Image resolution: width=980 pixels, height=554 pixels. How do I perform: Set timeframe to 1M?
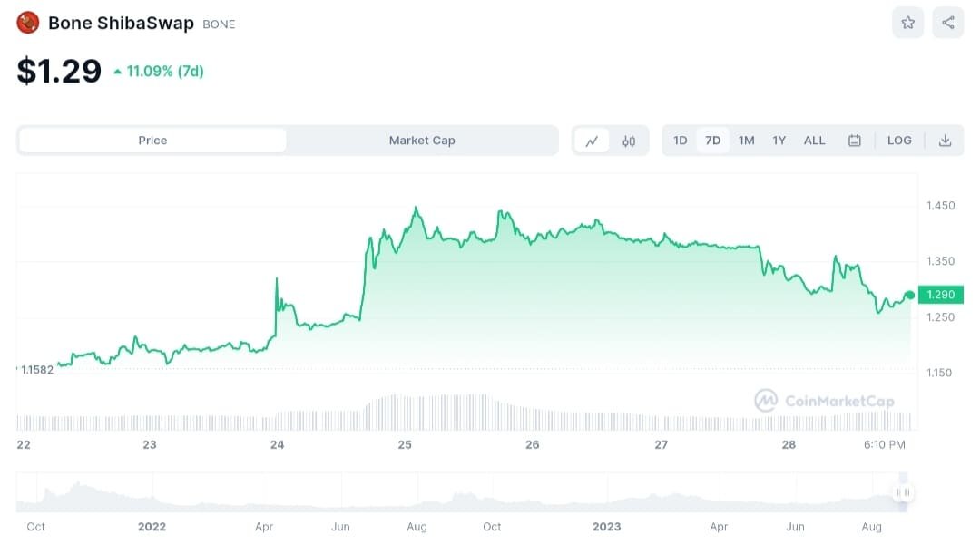click(746, 141)
